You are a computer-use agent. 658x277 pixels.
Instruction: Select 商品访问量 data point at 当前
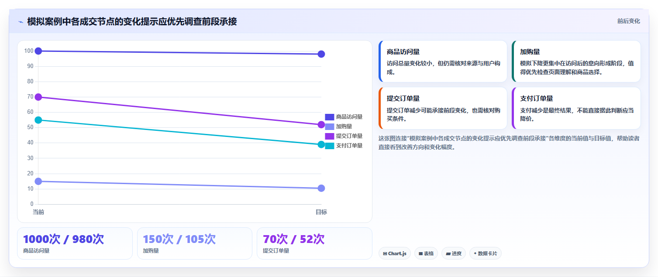tap(38, 51)
